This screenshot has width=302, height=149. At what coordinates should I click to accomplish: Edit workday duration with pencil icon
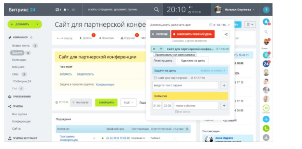click(229, 25)
